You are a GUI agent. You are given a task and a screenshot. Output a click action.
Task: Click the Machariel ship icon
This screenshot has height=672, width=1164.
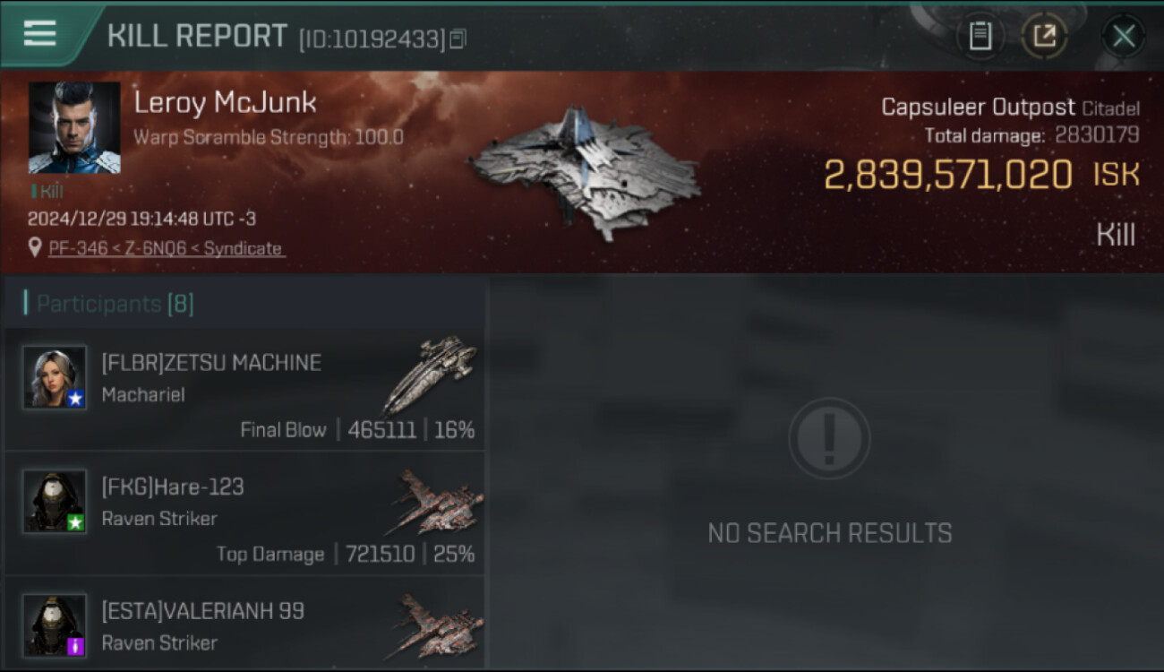pyautogui.click(x=431, y=374)
